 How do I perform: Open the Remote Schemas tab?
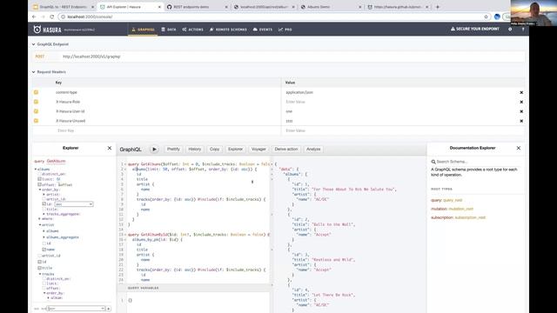(x=228, y=30)
